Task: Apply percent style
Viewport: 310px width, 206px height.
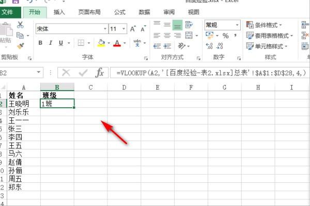Action: pyautogui.click(x=226, y=36)
